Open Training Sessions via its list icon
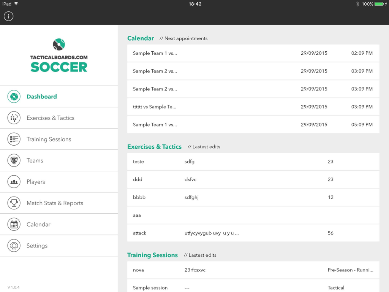Viewport: 389px width, 292px height. 14,139
